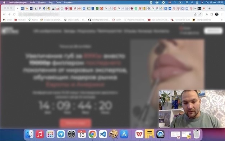Open the Вид menu

51,3
